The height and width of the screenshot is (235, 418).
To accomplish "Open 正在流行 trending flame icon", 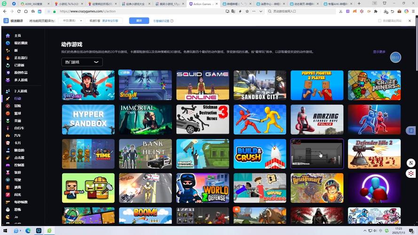I will pyautogui.click(x=8, y=58).
